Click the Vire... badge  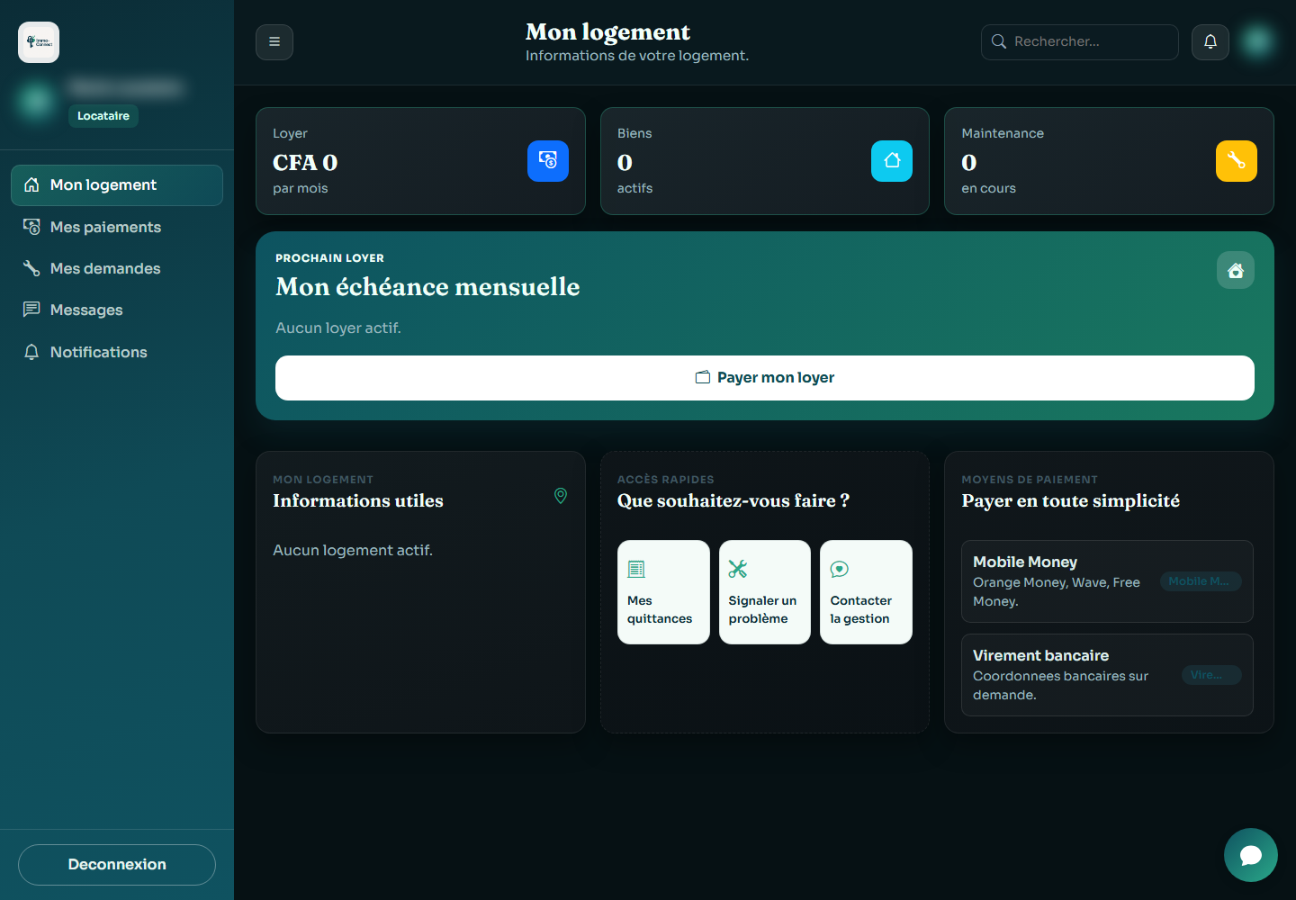tap(1211, 675)
